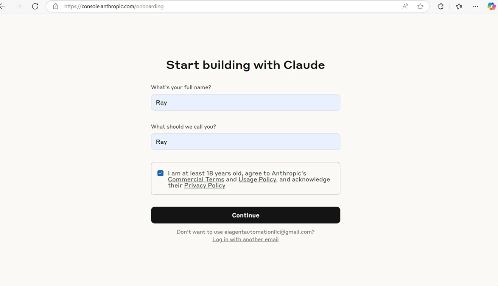Click the agreement text box area
Viewport: 498px width, 286px height.
point(246,179)
